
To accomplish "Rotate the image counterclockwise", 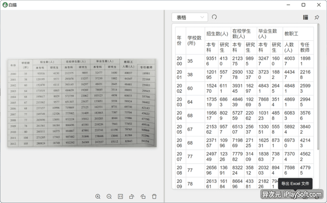I will click(x=132, y=197).
